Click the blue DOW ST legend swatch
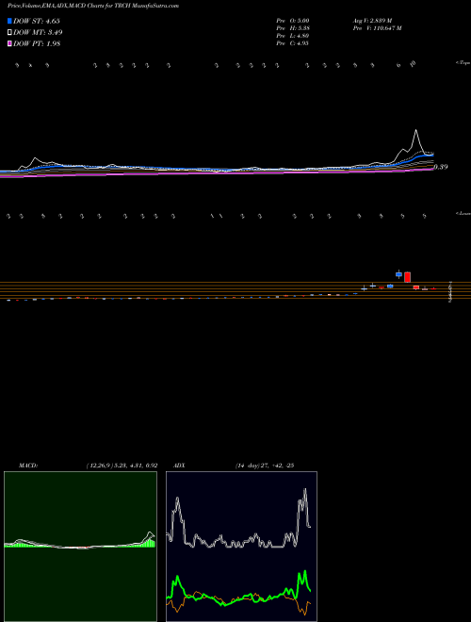 (9, 21)
